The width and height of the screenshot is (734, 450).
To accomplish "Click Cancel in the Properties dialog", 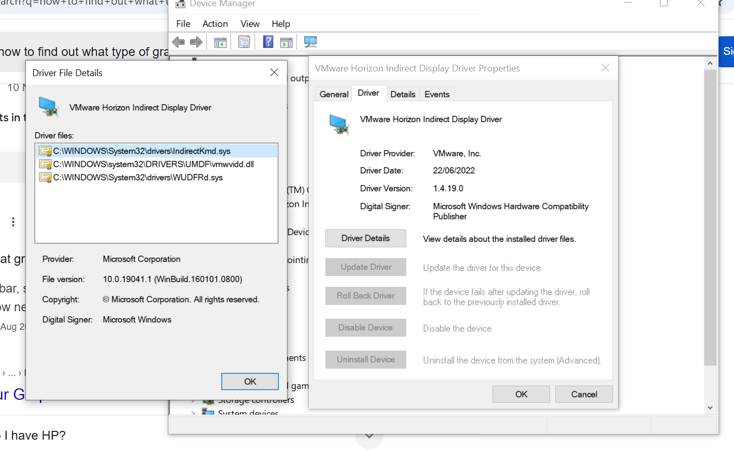I will tap(584, 395).
